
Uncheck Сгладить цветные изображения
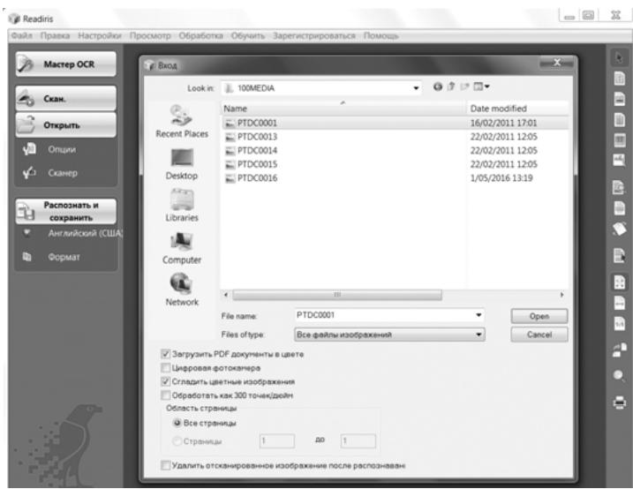[x=165, y=381]
